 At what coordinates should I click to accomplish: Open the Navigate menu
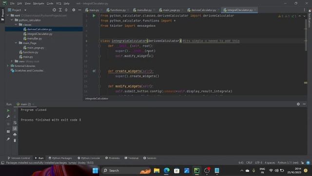click(x=39, y=3)
